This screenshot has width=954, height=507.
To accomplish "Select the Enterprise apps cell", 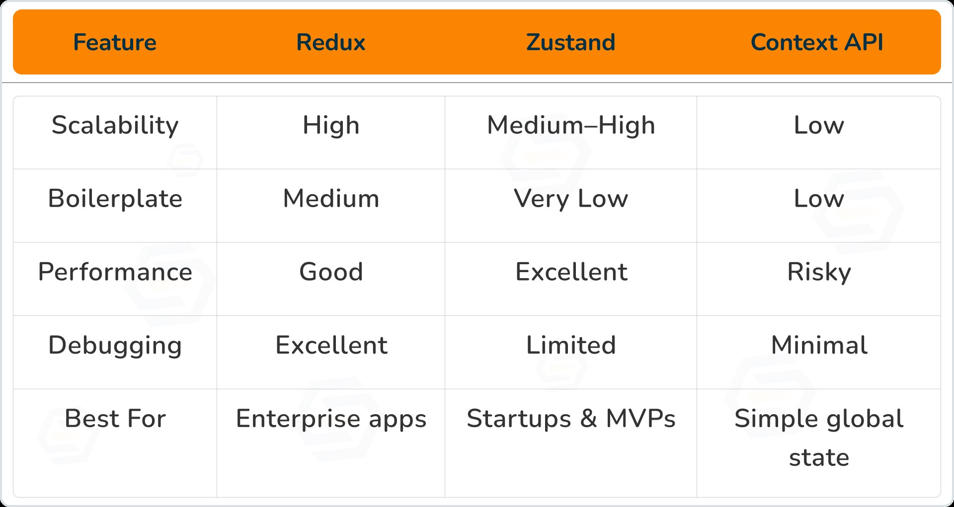I will pyautogui.click(x=331, y=419).
